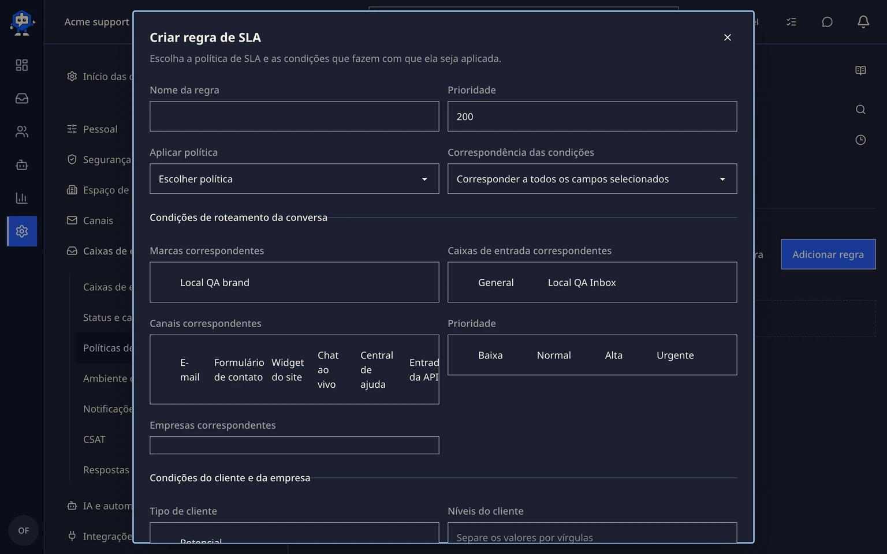The width and height of the screenshot is (887, 554).
Task: Open the OF user avatar menu
Action: (23, 530)
